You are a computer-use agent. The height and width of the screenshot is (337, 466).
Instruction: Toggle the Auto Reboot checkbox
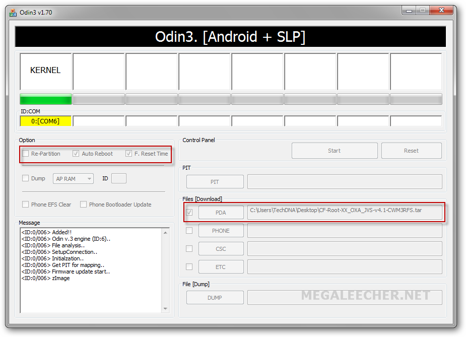[x=76, y=154]
